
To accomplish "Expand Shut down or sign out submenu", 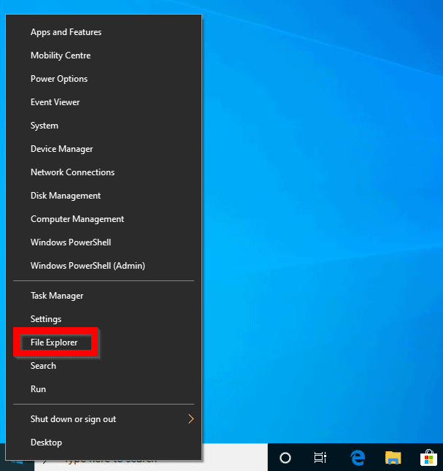I will click(x=104, y=419).
